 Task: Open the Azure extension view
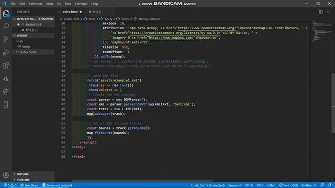point(6,79)
